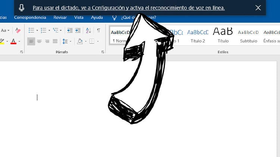Open the bullet list dropdown arrow
The image size is (280, 157).
point(37,31)
